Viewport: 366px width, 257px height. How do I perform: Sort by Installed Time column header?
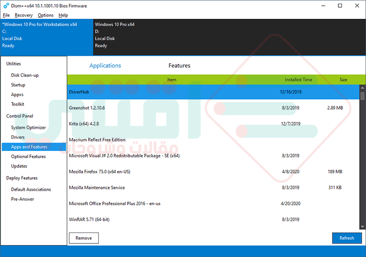tap(299, 80)
